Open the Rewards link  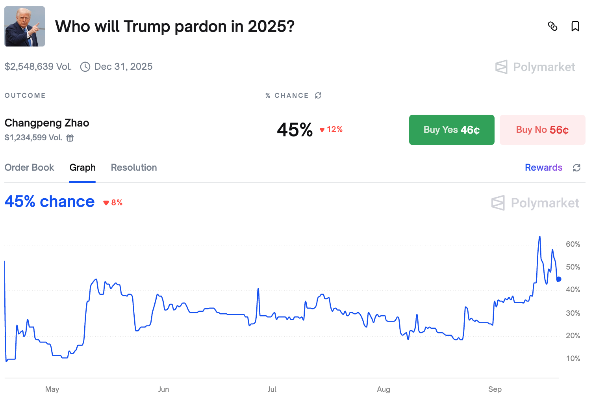click(x=543, y=167)
